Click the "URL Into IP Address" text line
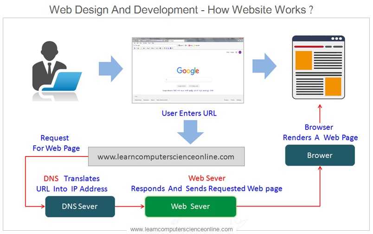Image resolution: width=373 pixels, height=234 pixels. (72, 189)
